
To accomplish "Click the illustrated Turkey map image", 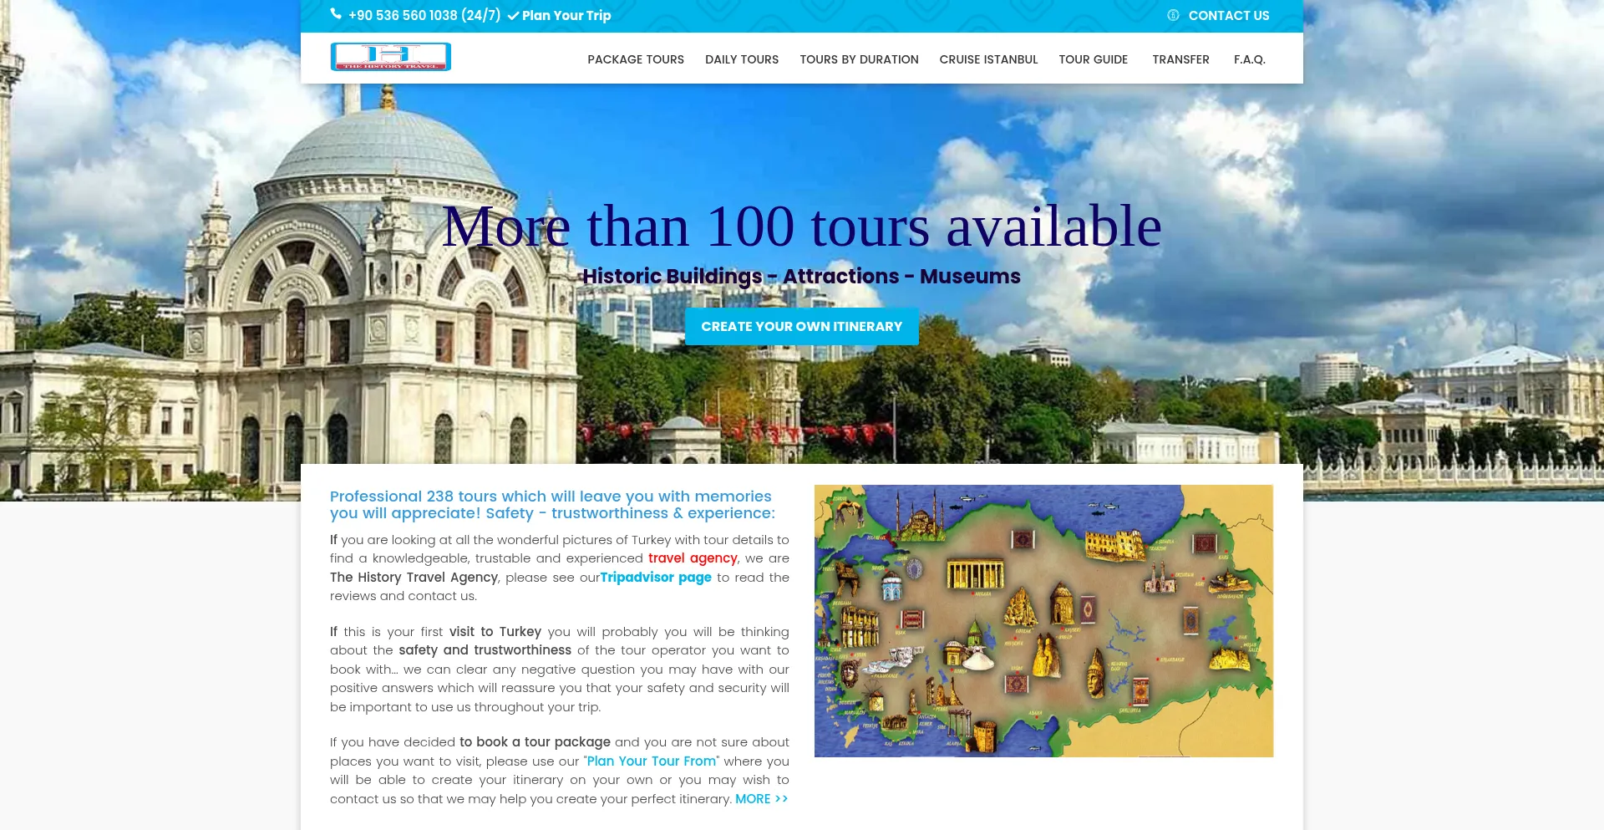I will click(1043, 621).
